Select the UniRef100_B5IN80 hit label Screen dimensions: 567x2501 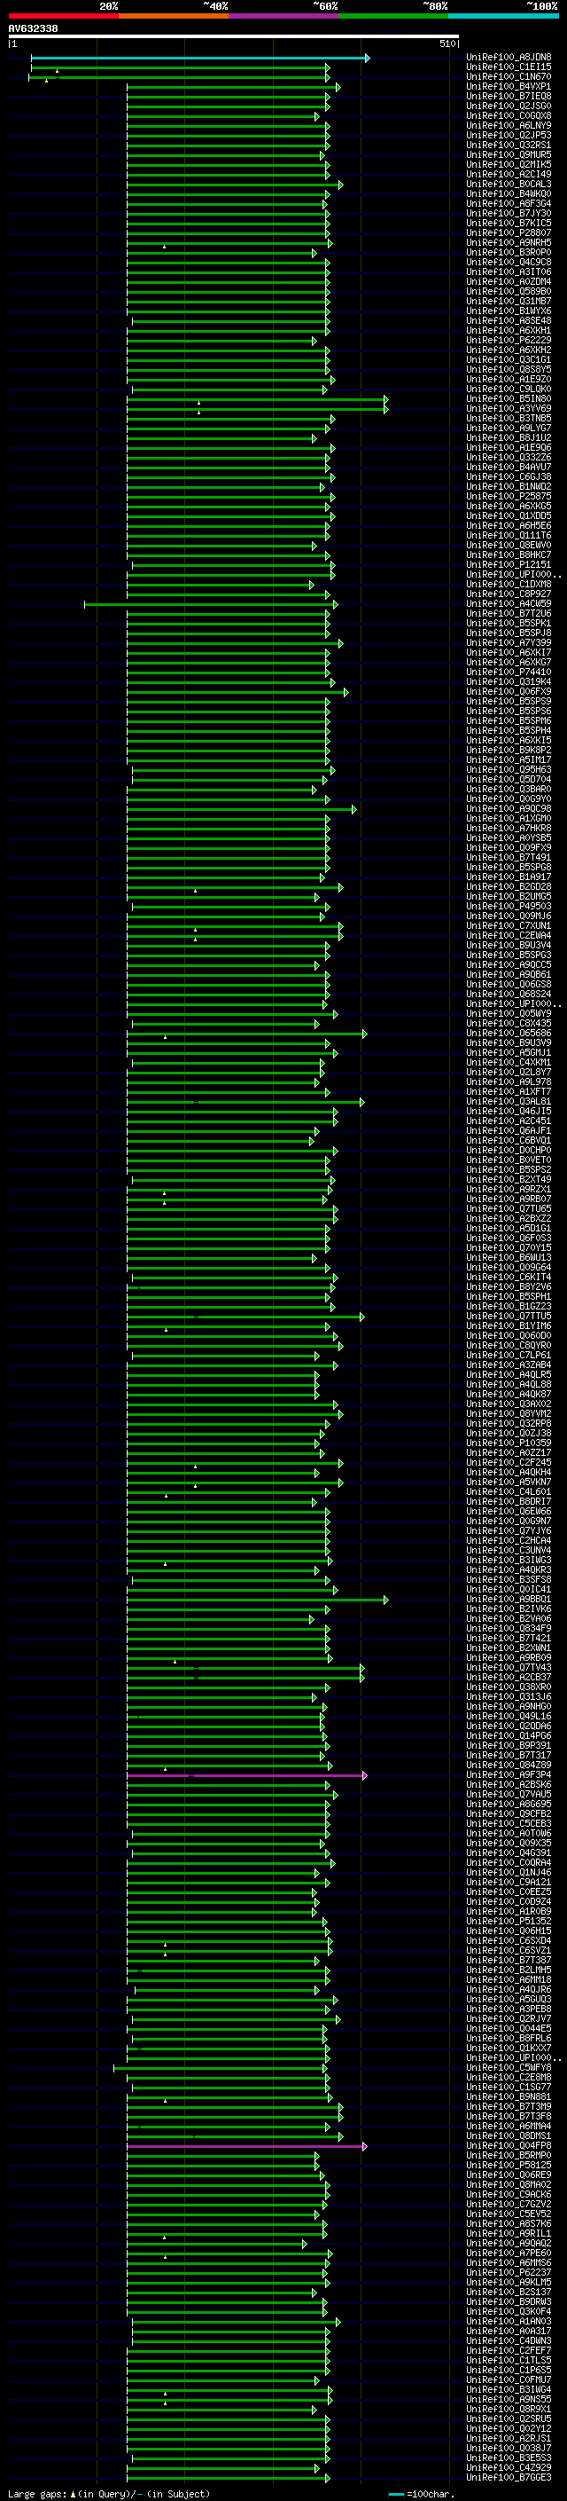pos(509,399)
